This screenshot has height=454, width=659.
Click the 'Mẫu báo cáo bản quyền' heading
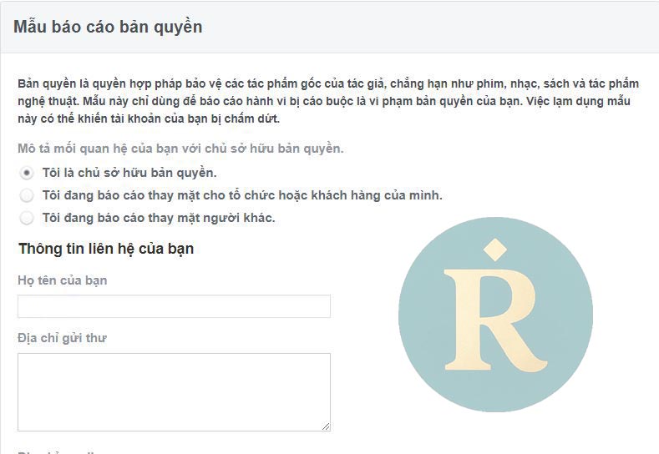click(108, 27)
